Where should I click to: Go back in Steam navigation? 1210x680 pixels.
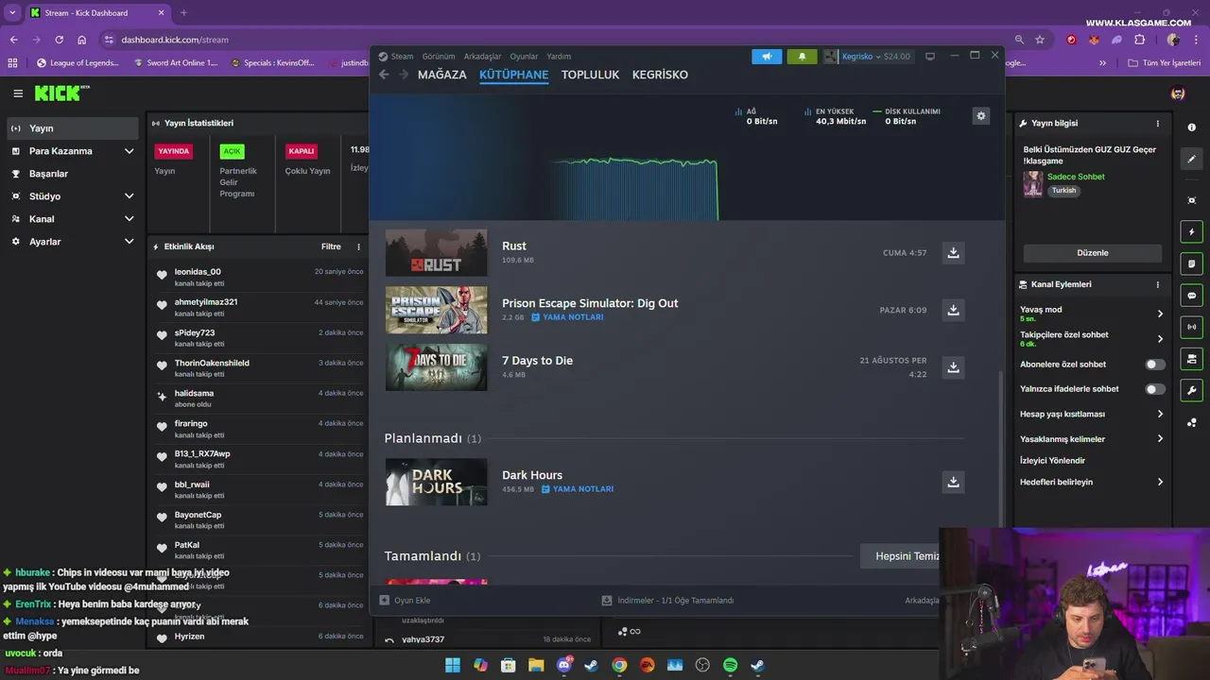(384, 75)
